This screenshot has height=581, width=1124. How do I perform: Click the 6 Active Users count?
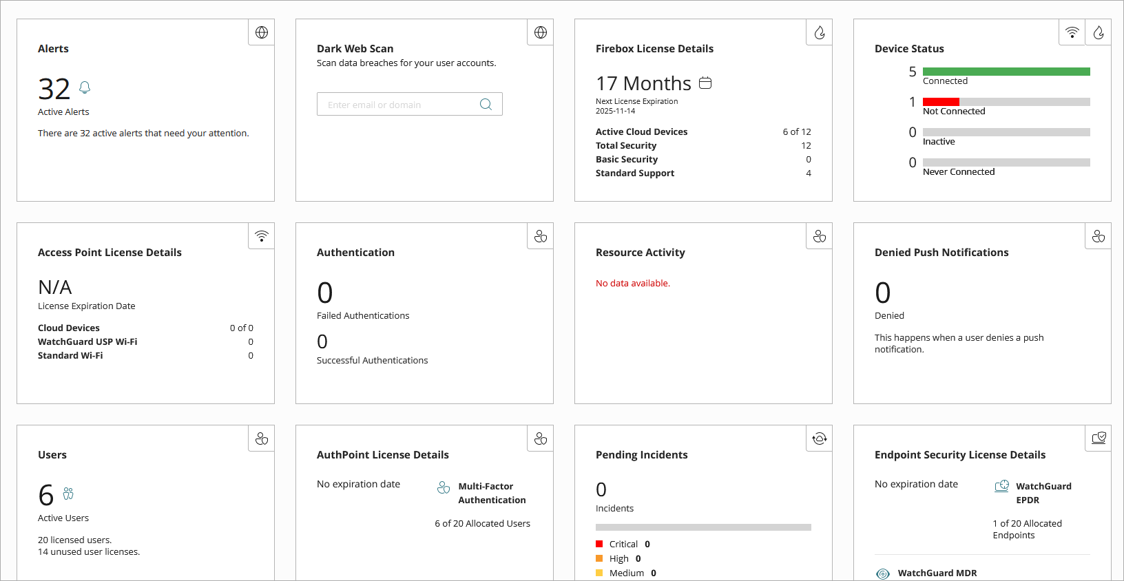[46, 495]
